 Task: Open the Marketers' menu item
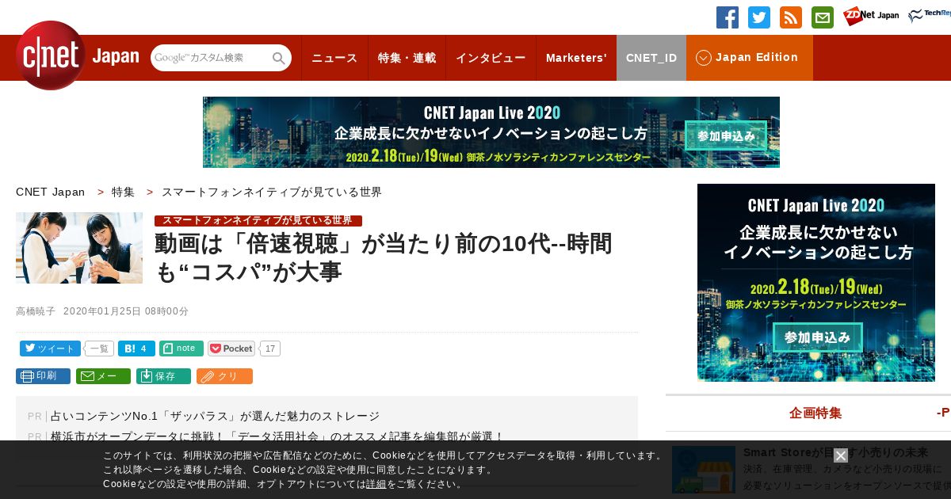click(x=576, y=58)
